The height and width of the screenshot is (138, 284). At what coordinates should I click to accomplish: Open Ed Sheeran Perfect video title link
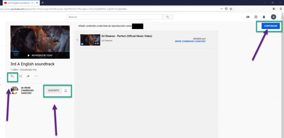[x=127, y=36]
